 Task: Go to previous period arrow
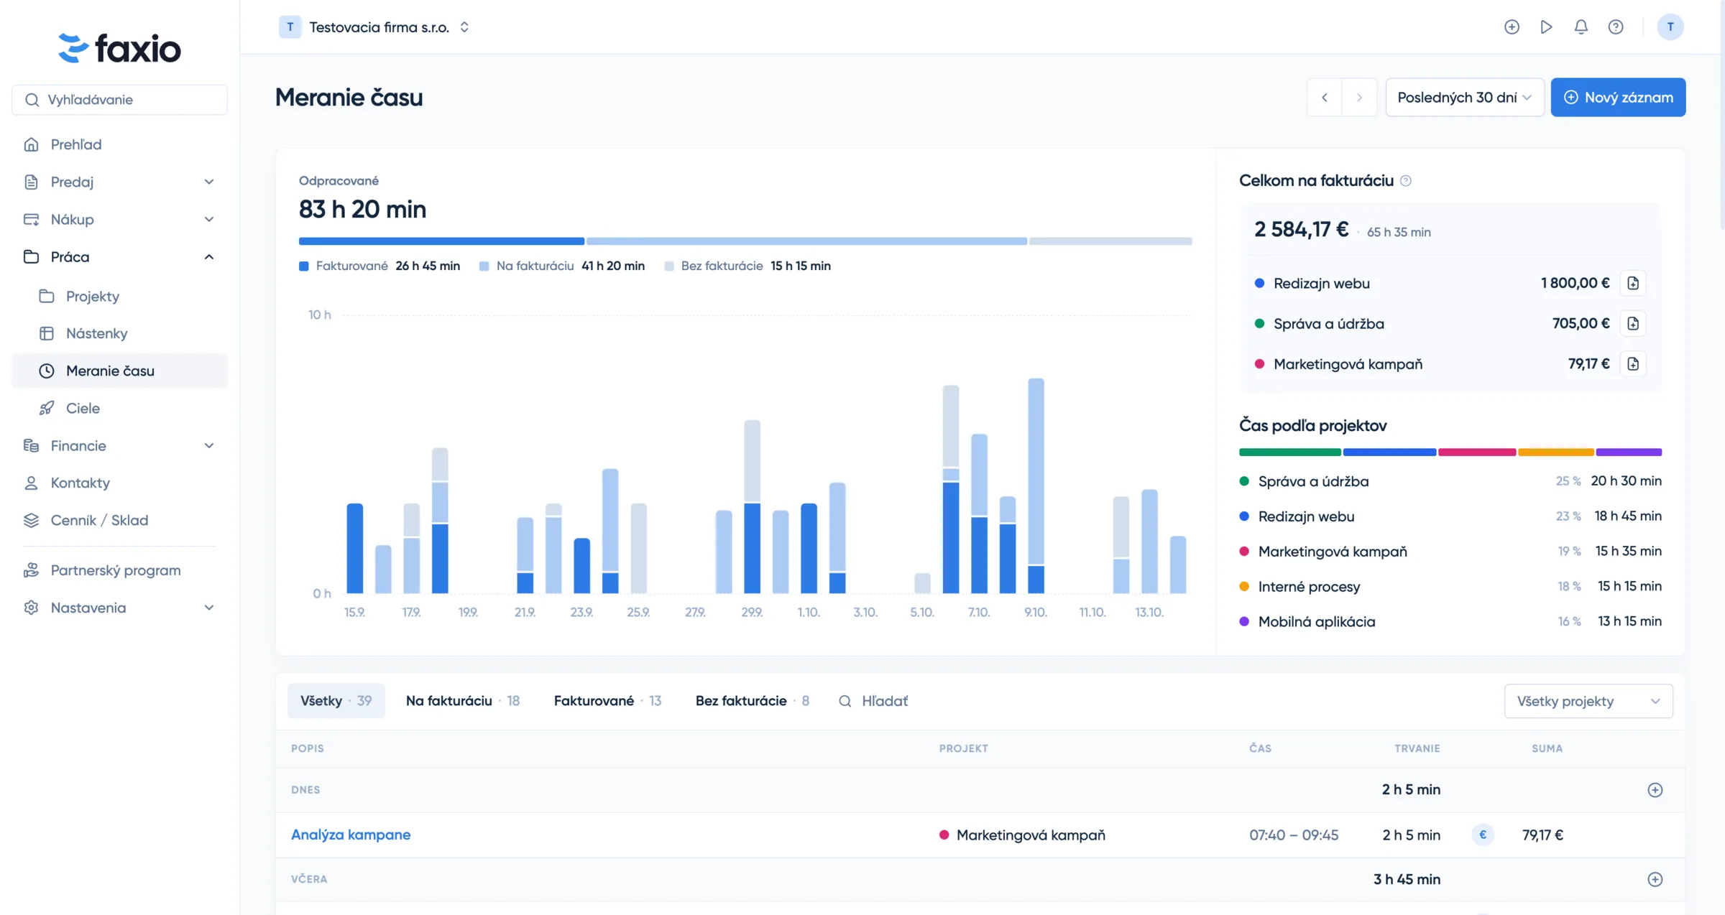click(1324, 97)
